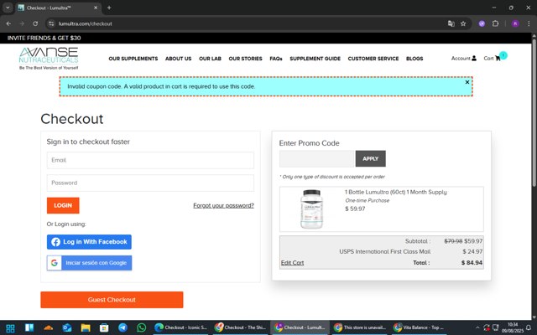Open the ABOUT US menu item
Viewport: 537px width, 335px height.
coord(178,59)
